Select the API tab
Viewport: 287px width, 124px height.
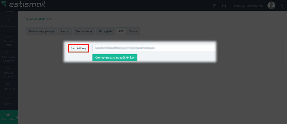(x=121, y=31)
